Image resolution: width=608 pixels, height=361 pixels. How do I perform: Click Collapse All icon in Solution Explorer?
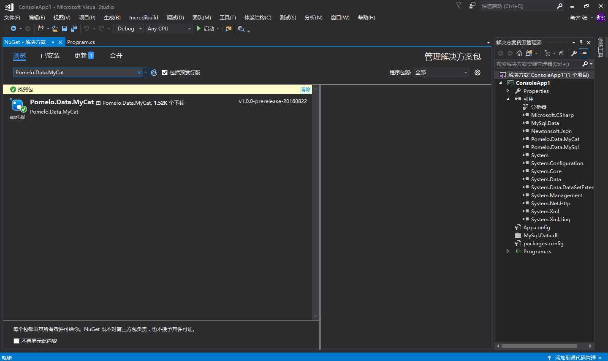562,53
